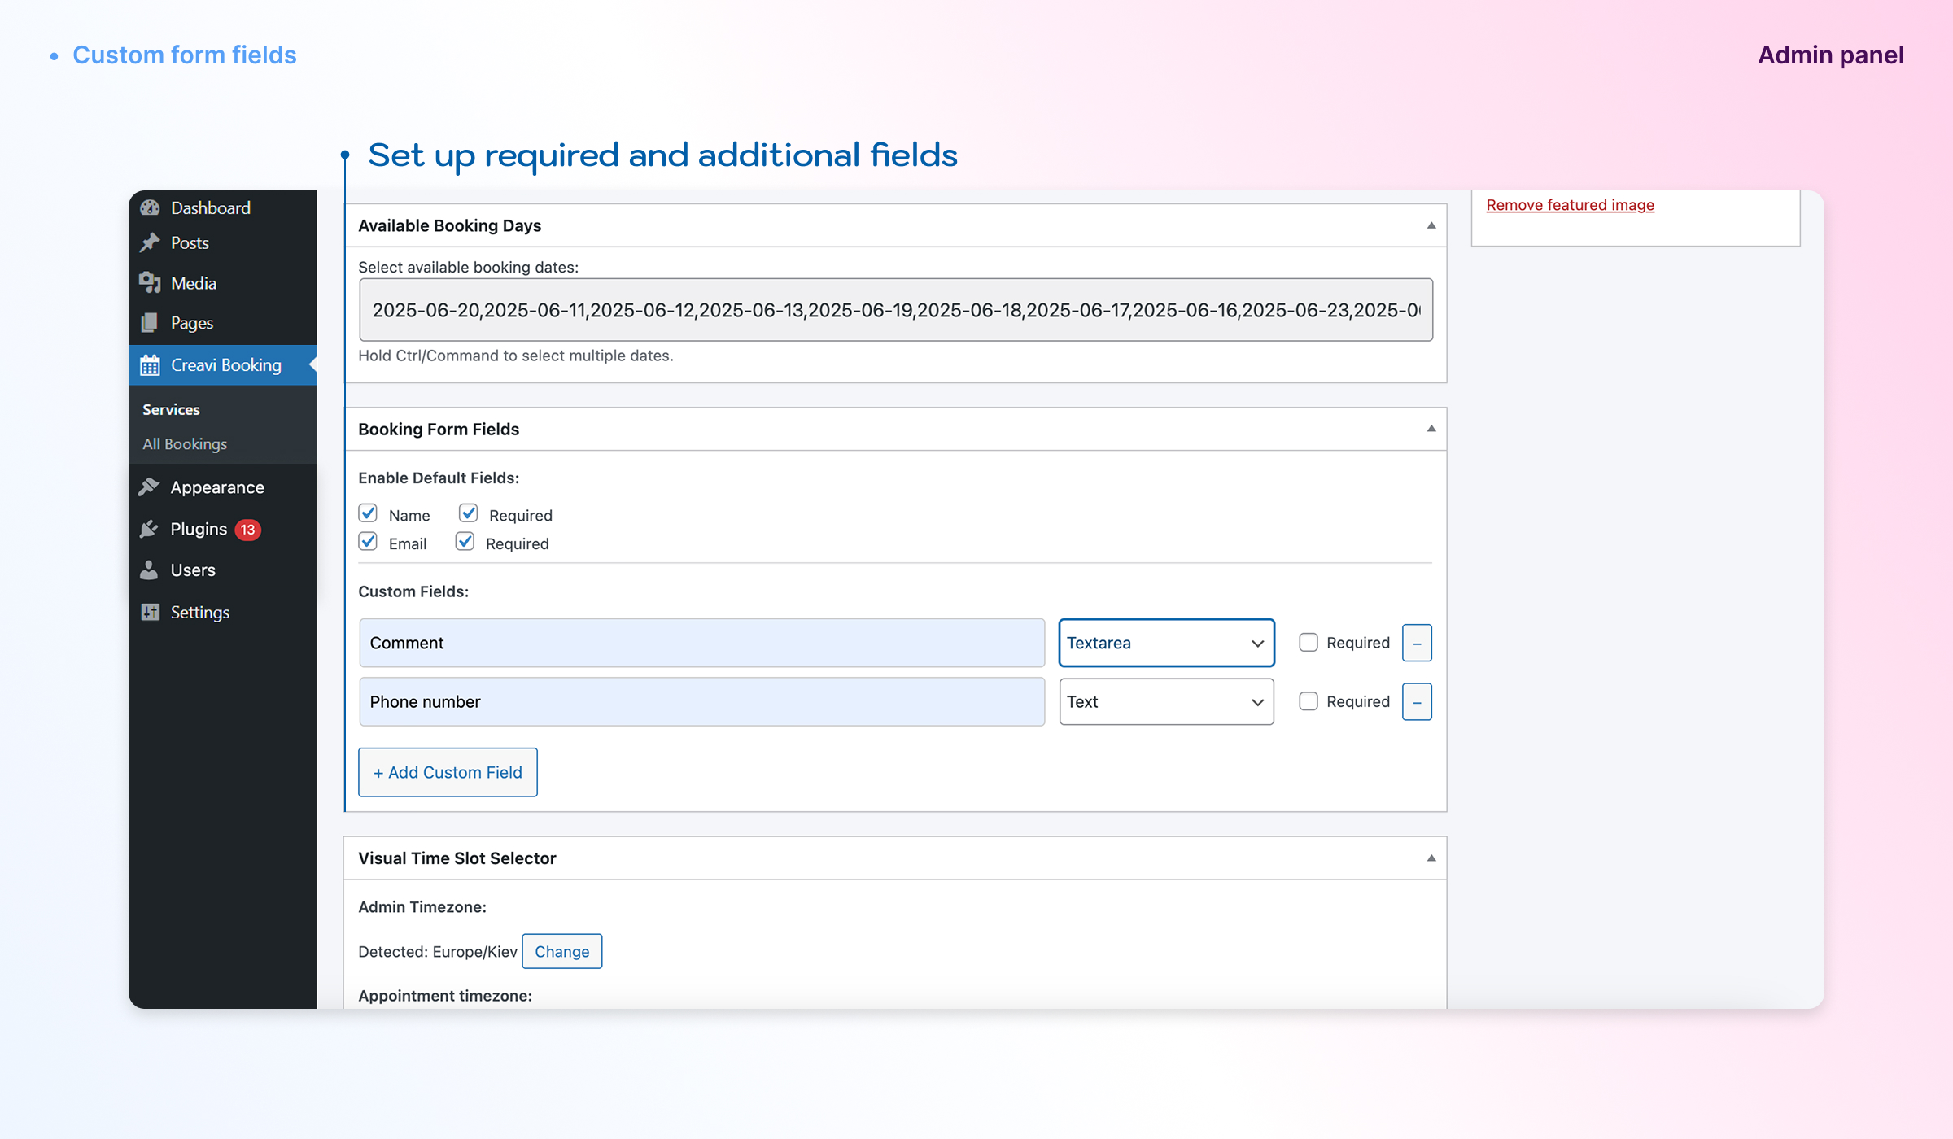Collapse the Booking Form Fields panel

[1431, 429]
